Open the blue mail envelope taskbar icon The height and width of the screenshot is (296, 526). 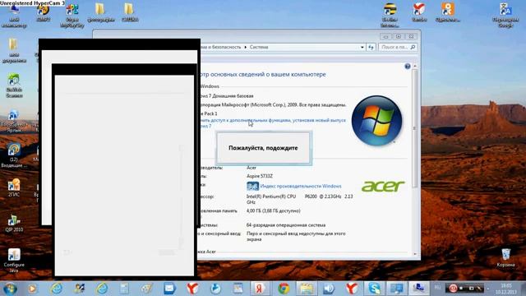point(170,289)
